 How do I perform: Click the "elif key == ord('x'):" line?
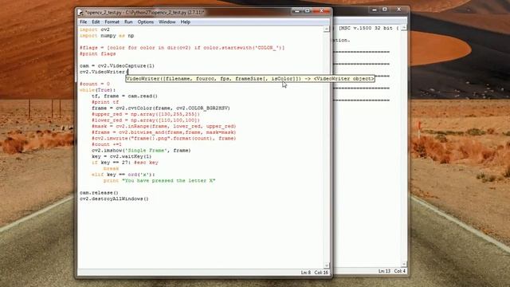(x=124, y=175)
